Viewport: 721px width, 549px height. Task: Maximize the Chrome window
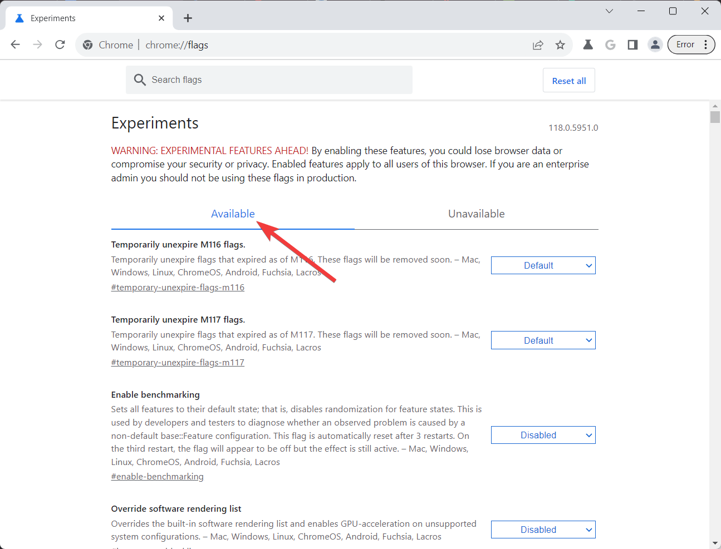pos(673,11)
